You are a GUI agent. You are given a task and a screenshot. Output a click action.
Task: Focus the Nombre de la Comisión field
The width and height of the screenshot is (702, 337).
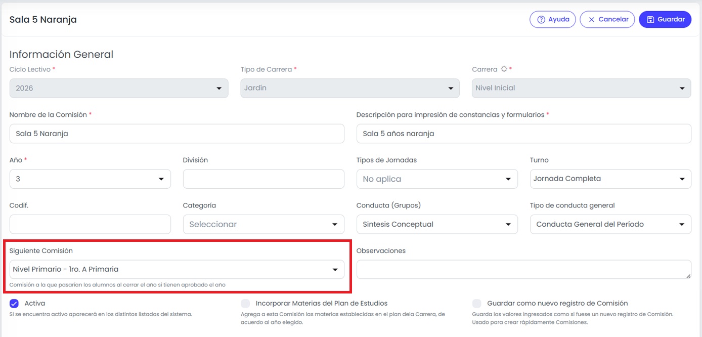point(177,134)
